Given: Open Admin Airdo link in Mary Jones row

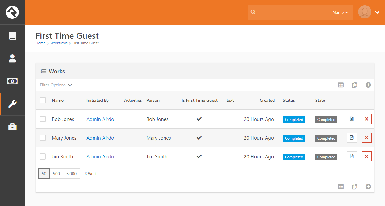Looking at the screenshot, I should tap(100, 138).
